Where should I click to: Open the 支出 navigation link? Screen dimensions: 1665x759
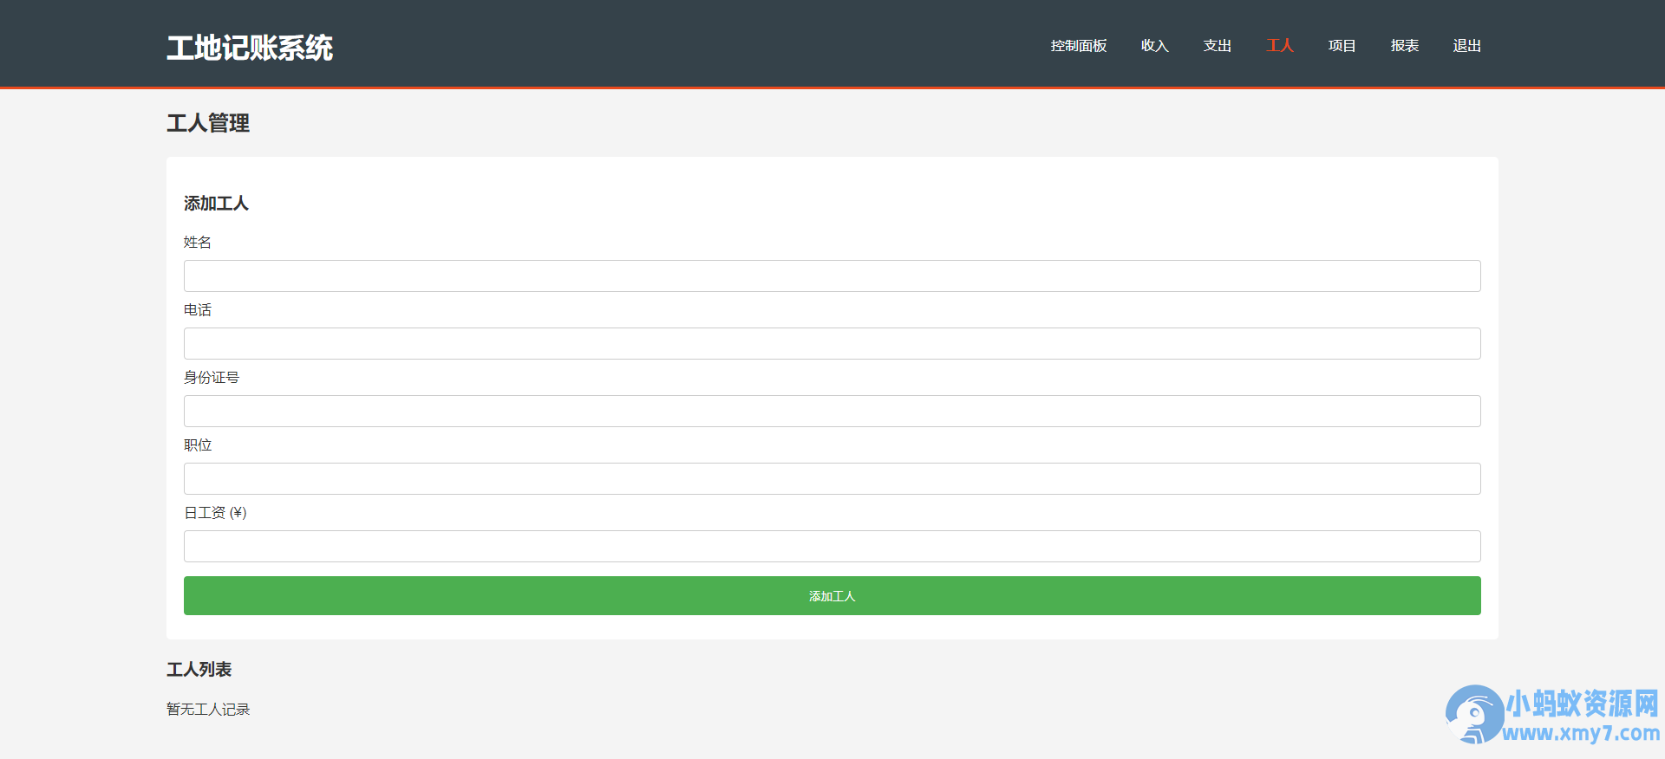pyautogui.click(x=1217, y=46)
